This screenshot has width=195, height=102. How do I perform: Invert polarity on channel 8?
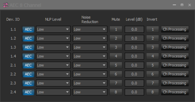click(x=153, y=92)
